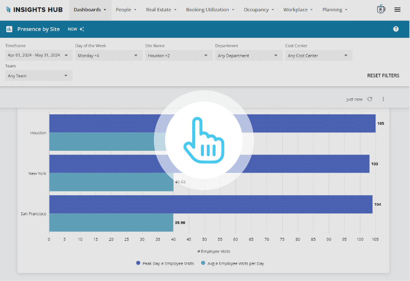Open the Booking Utilization menu
The width and height of the screenshot is (410, 281).
point(210,10)
